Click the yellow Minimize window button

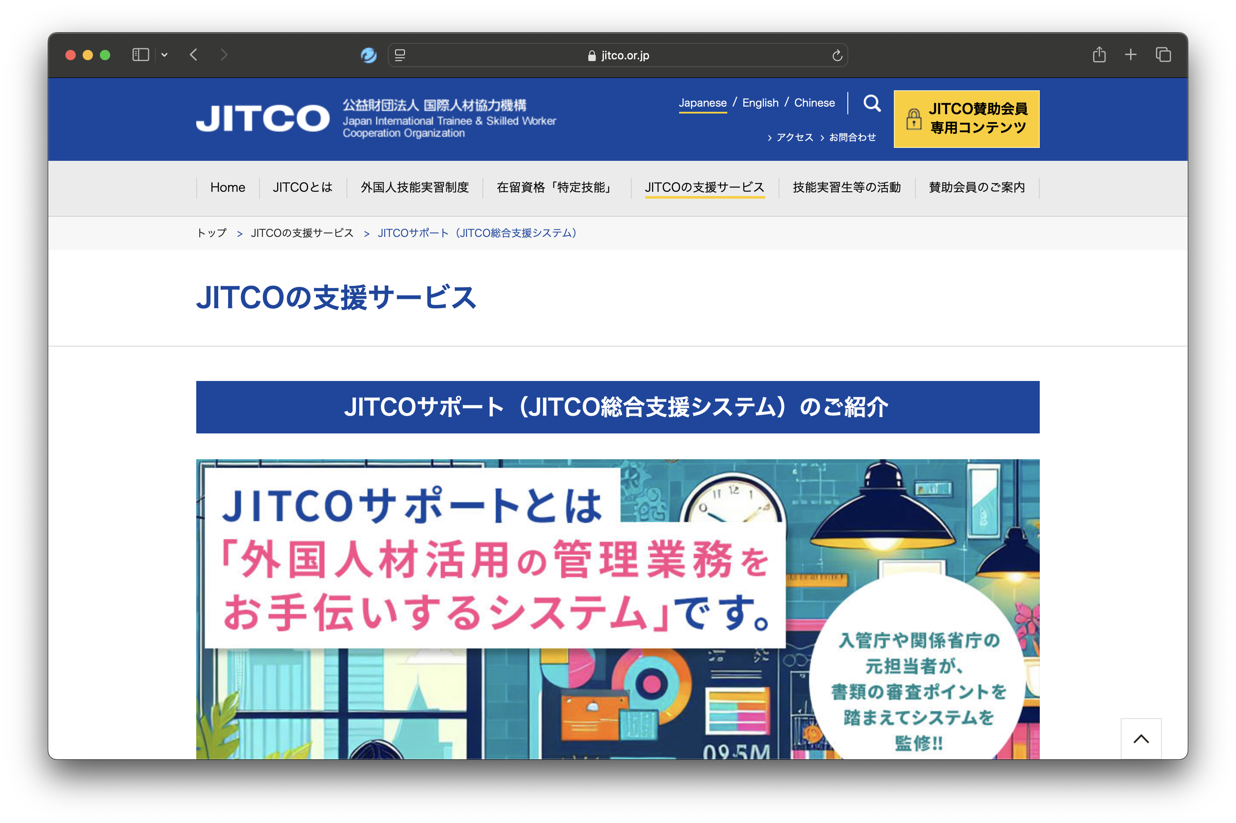pyautogui.click(x=88, y=55)
